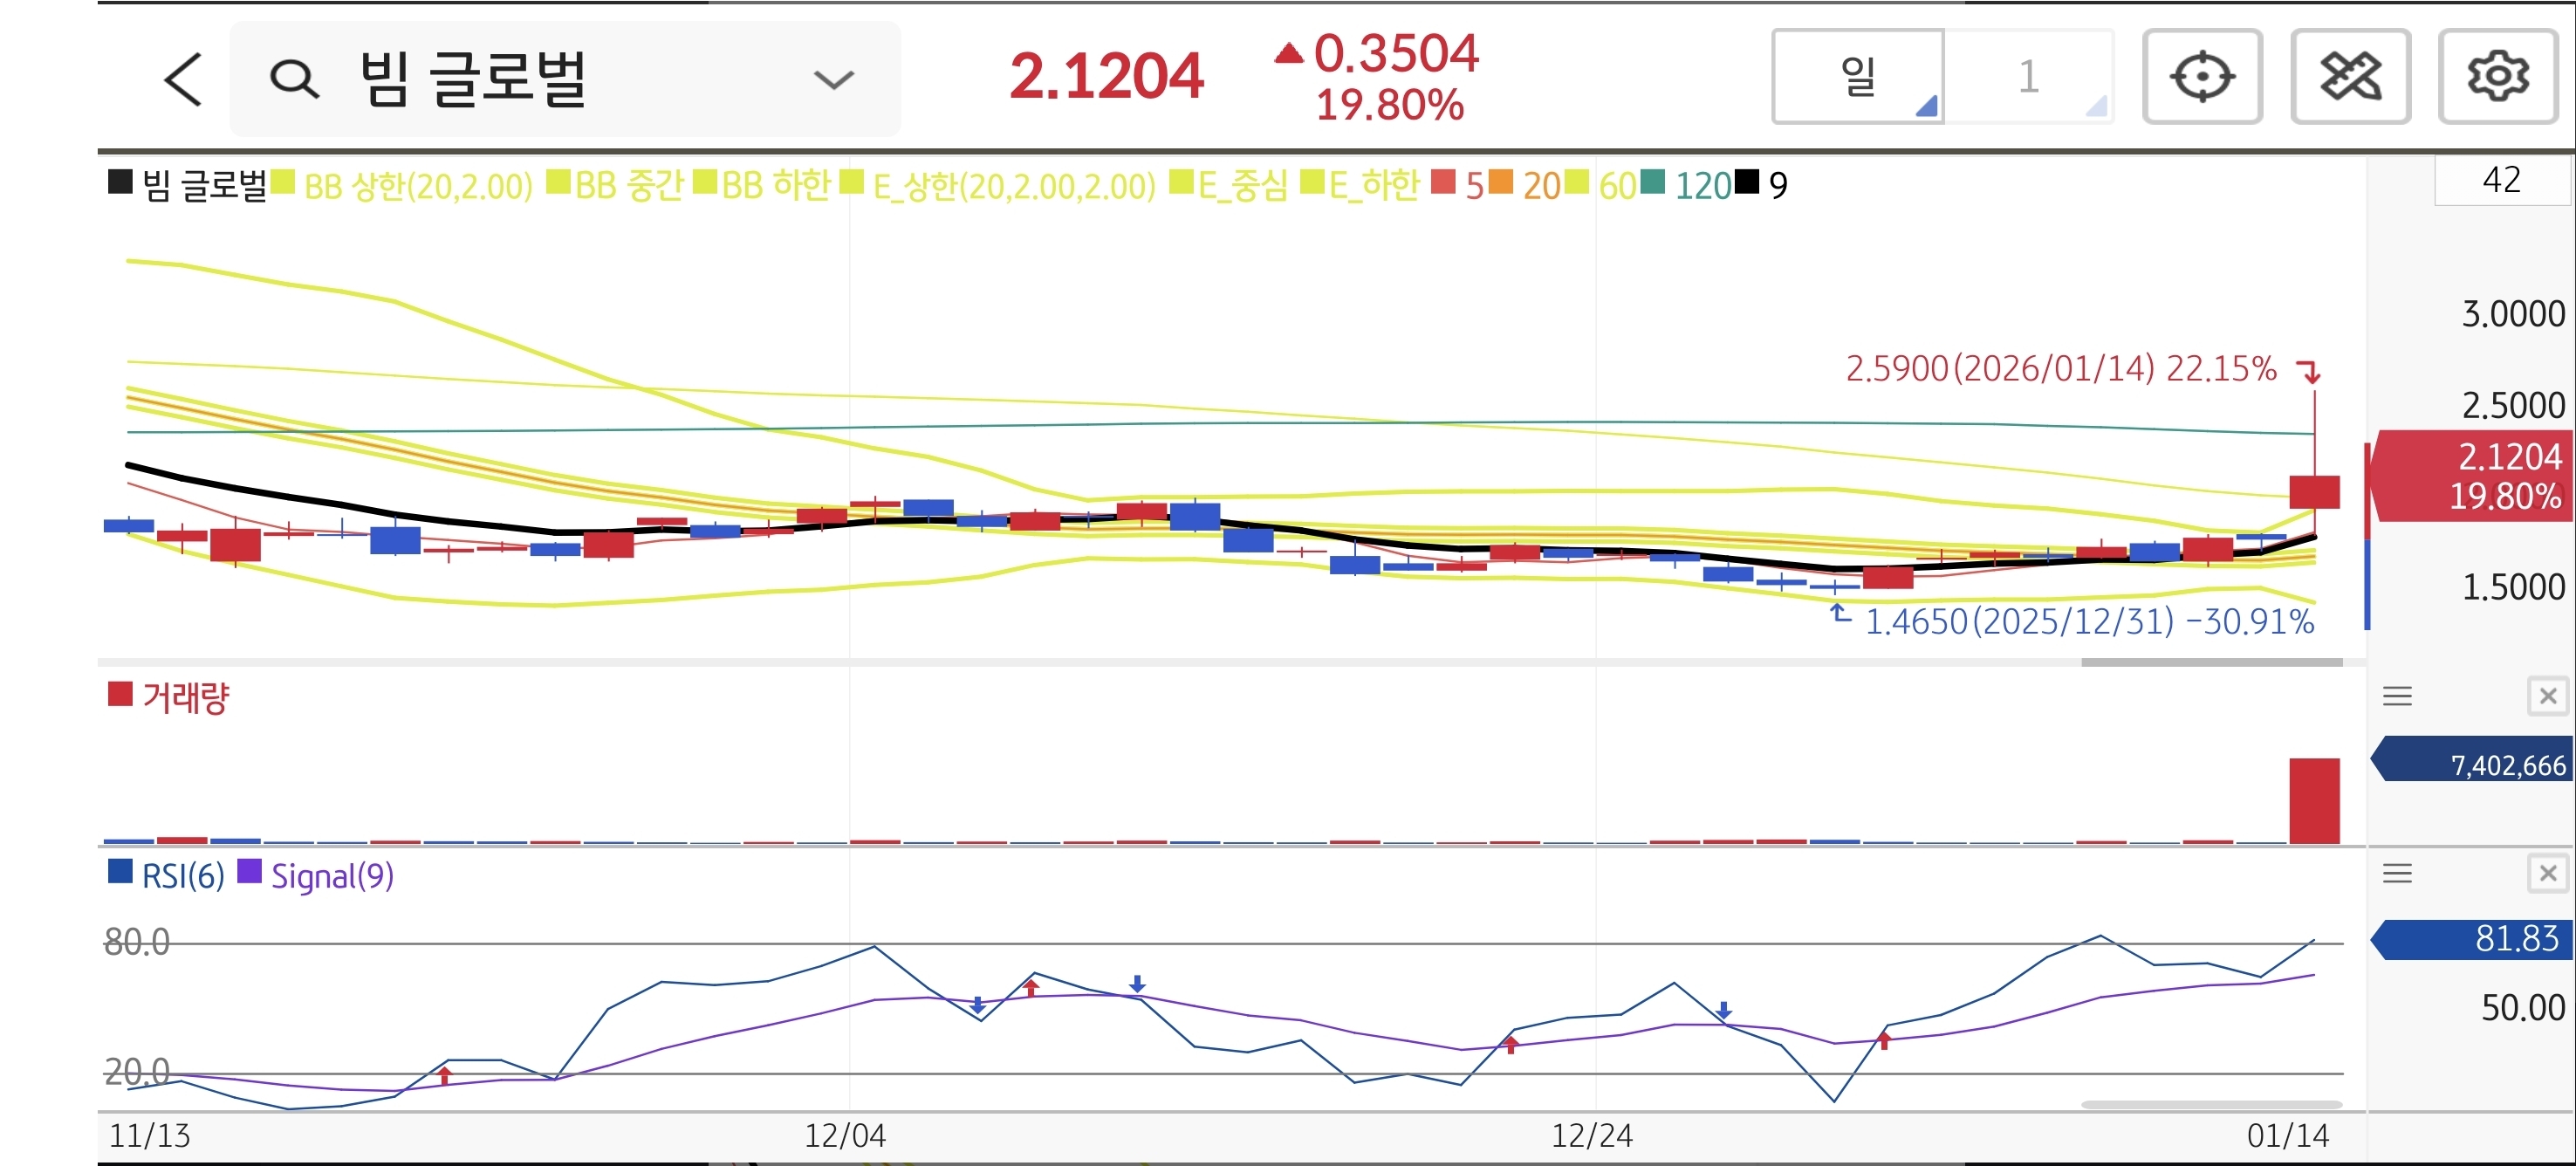
Task: Activate the crosshair target tool
Action: [x=2202, y=77]
